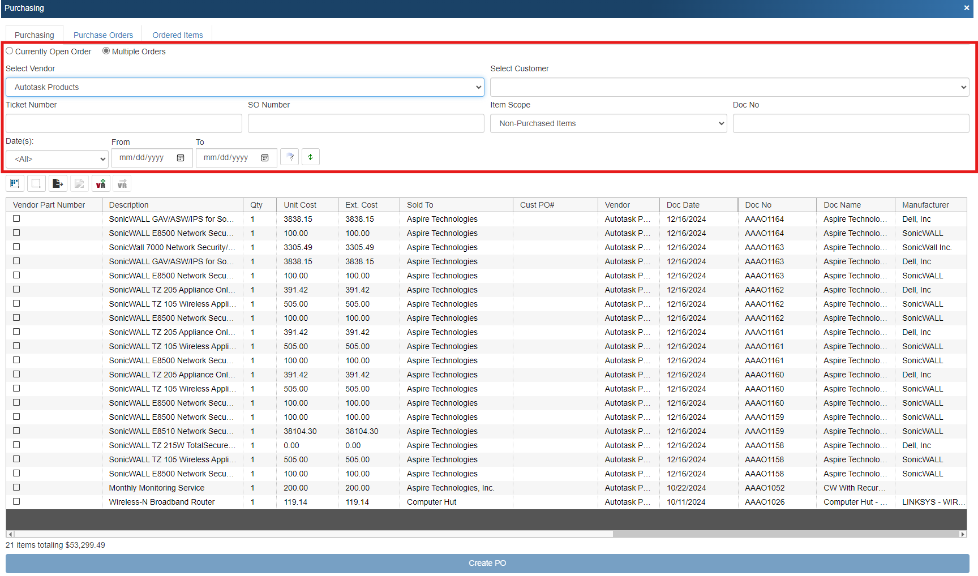978x576 pixels.
Task: Open the From date calendar picker
Action: pyautogui.click(x=181, y=158)
